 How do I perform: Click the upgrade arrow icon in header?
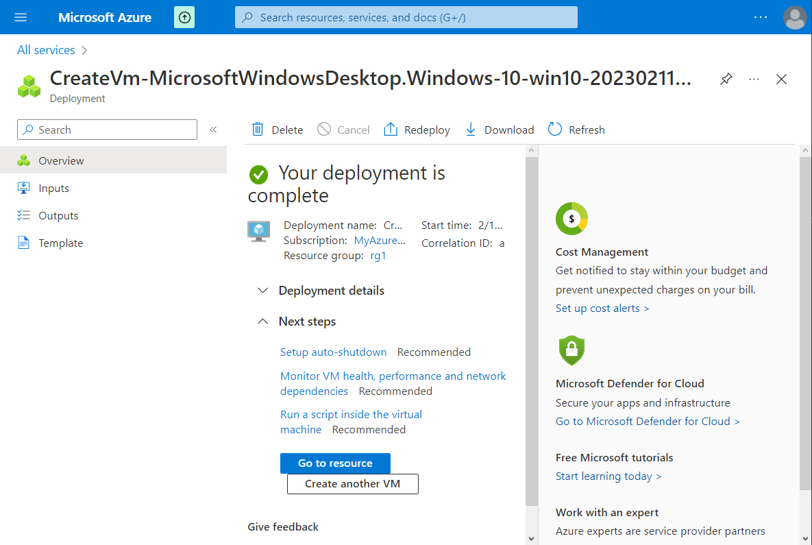[184, 18]
